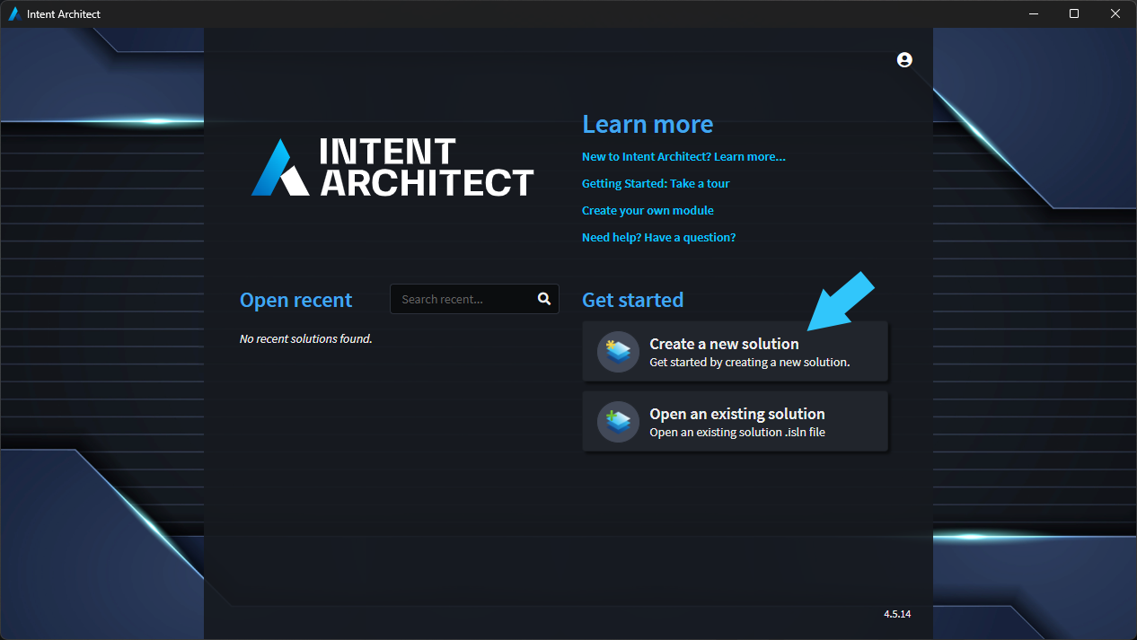Click the 'Learn more' heading

[x=648, y=124]
